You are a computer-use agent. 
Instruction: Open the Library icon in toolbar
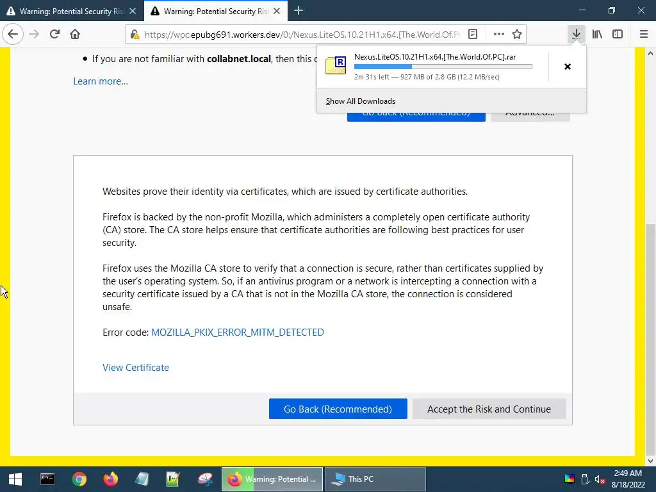pyautogui.click(x=597, y=34)
